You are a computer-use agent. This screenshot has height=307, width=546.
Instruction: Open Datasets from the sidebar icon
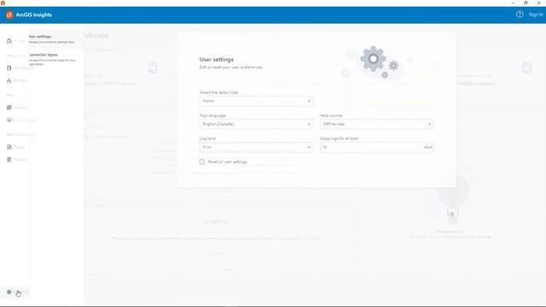coord(9,107)
